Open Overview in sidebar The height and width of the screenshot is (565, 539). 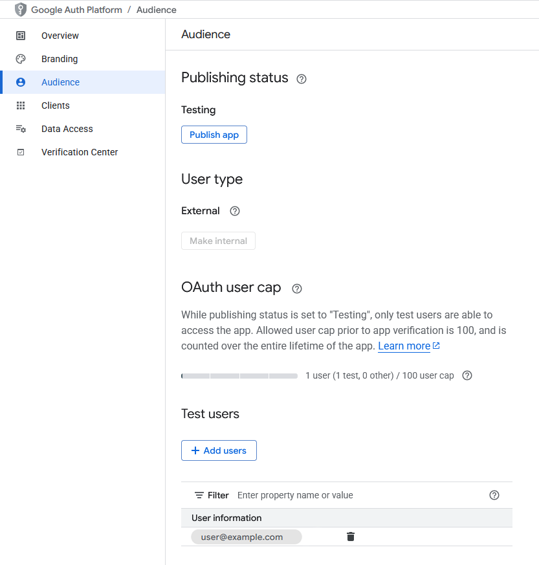tap(60, 36)
